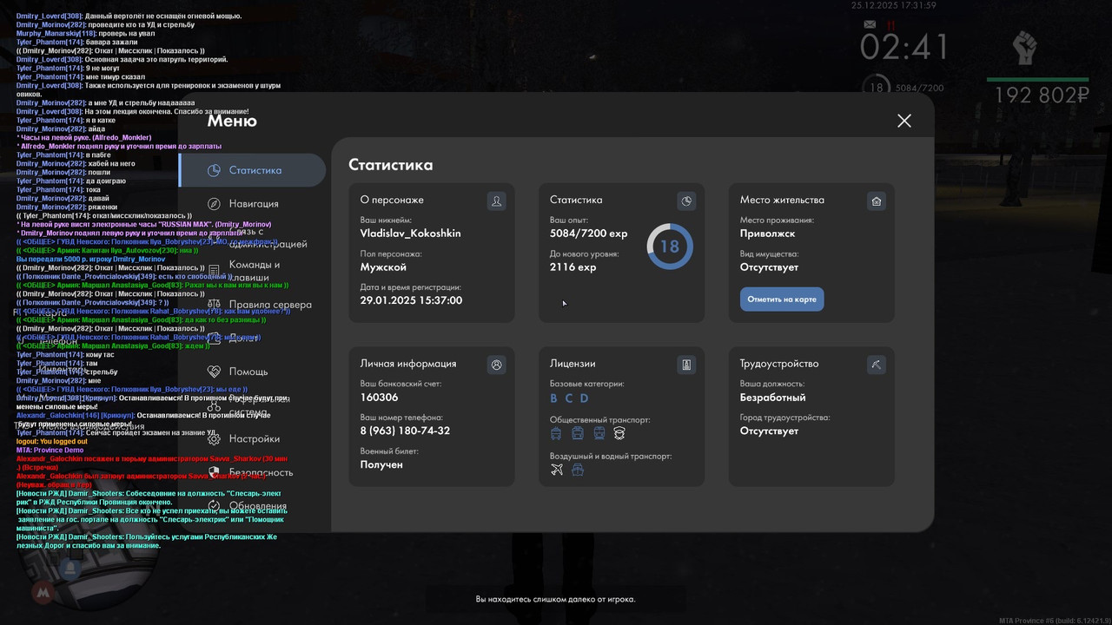Click the category D license letter
This screenshot has width=1112, height=625.
click(584, 398)
